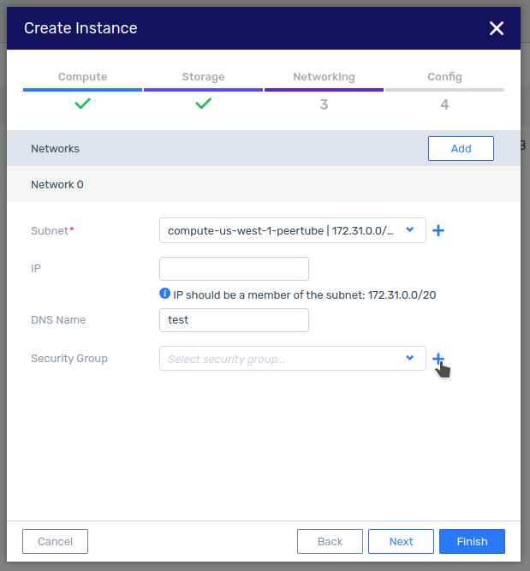
Task: Click the Cancel button
Action: point(55,542)
